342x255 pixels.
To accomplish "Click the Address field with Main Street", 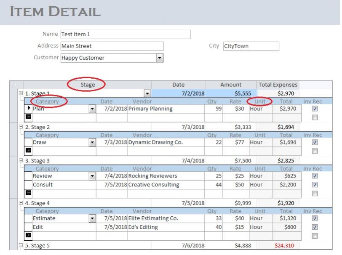I will click(112, 46).
